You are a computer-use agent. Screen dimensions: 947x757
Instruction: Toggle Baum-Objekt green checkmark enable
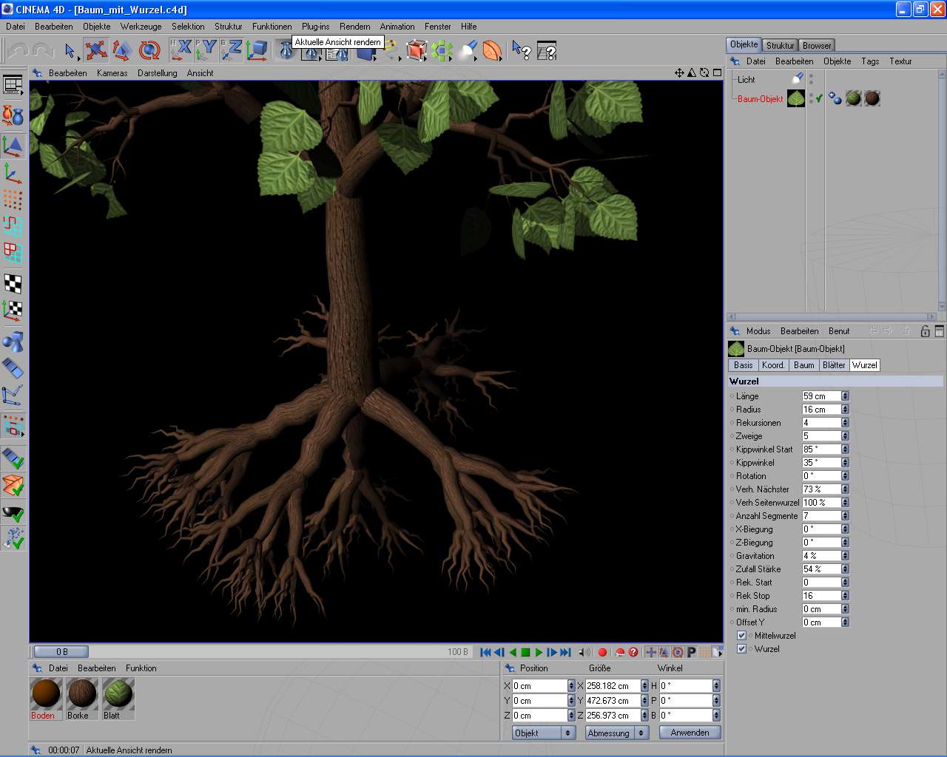(820, 98)
